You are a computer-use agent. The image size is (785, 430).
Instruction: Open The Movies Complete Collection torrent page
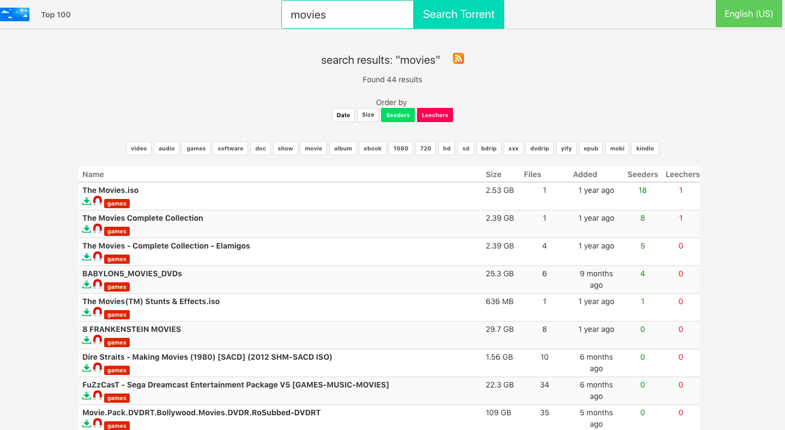143,218
